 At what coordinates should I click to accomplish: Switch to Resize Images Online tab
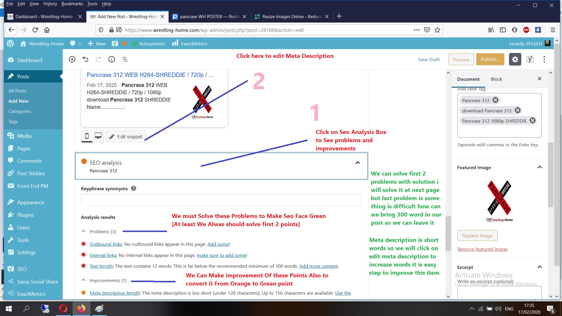291,17
